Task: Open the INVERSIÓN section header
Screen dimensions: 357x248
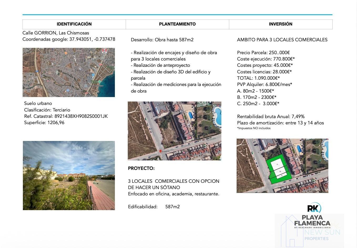Action: point(280,24)
